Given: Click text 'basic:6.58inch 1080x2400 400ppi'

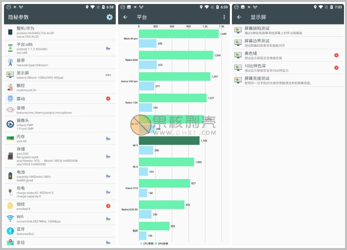Looking at the screenshot, I should (x=40, y=78).
